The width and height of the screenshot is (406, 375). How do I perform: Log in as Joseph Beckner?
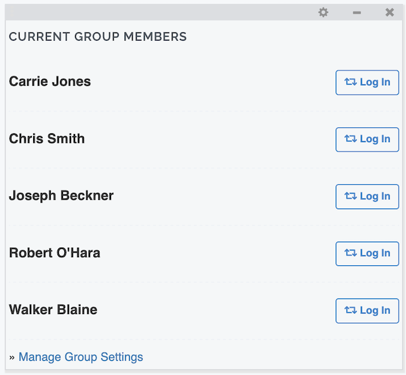pos(367,196)
